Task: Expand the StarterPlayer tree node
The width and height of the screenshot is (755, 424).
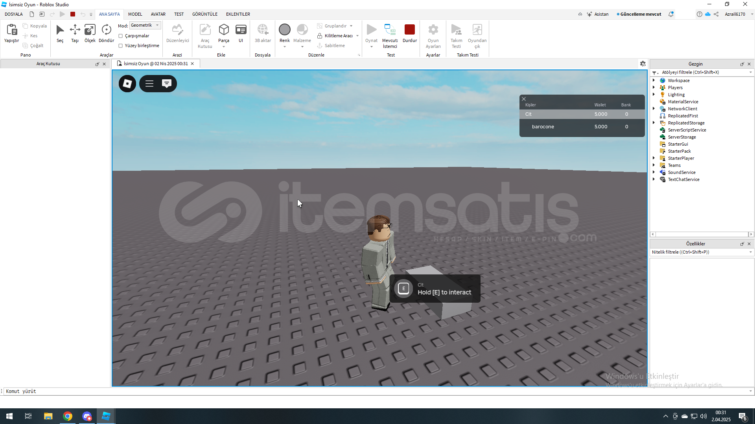Action: [654, 158]
